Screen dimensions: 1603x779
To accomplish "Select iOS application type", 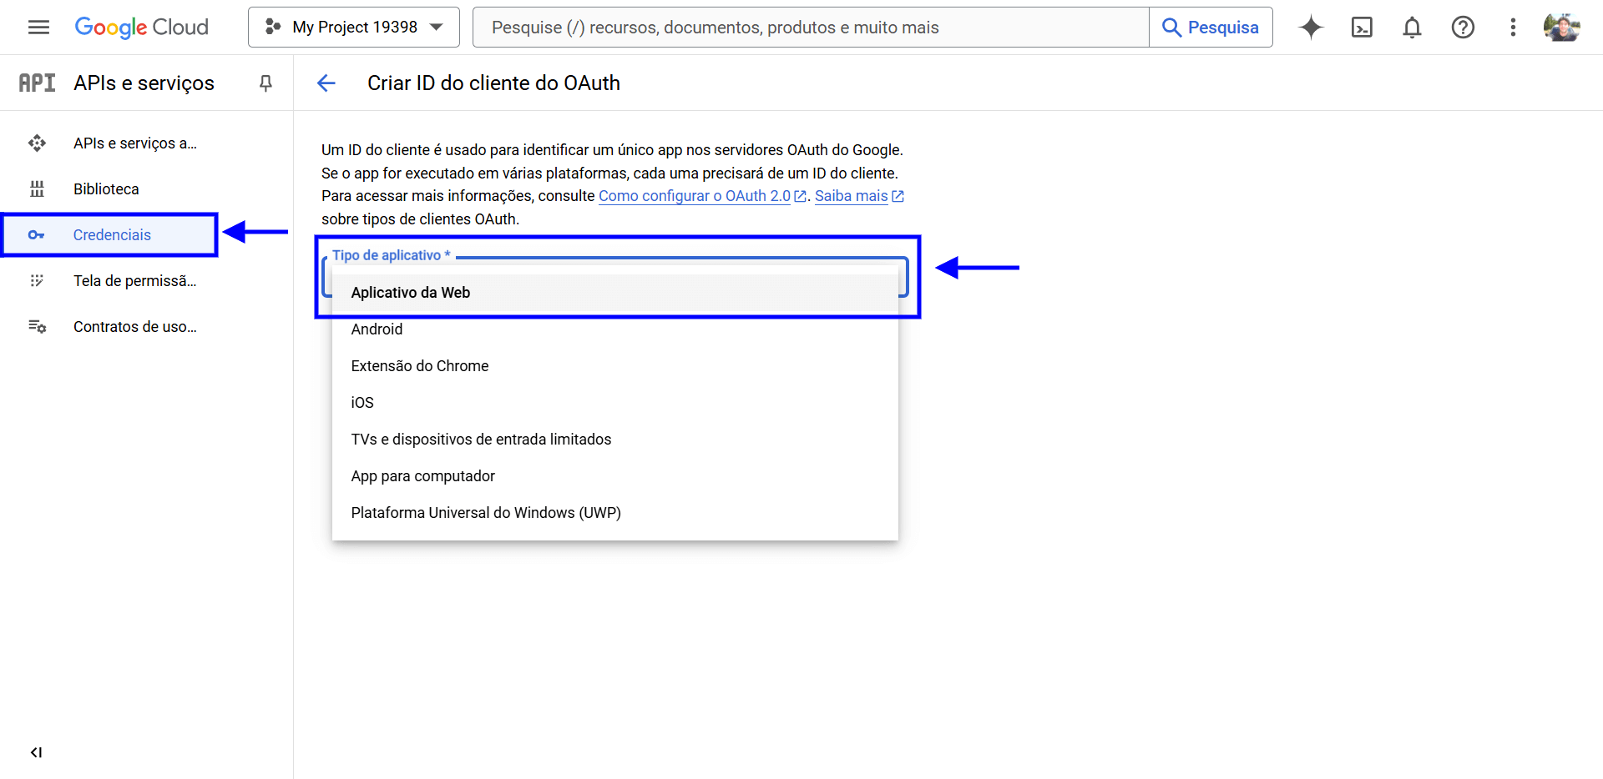I will (x=615, y=403).
